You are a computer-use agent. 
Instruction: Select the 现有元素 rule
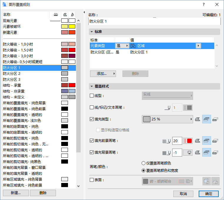(39, 21)
